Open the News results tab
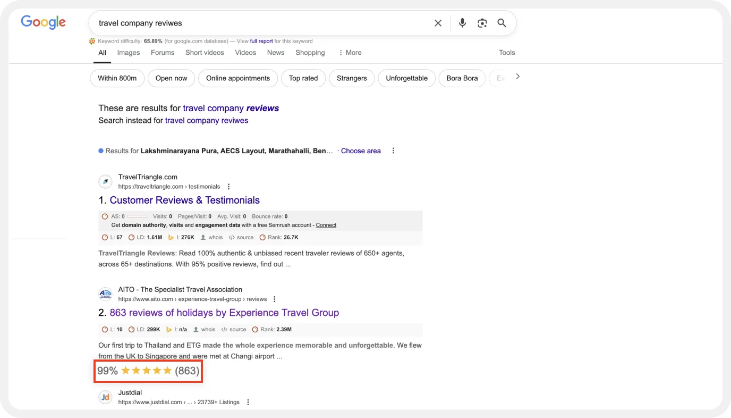The image size is (731, 418). click(x=275, y=53)
